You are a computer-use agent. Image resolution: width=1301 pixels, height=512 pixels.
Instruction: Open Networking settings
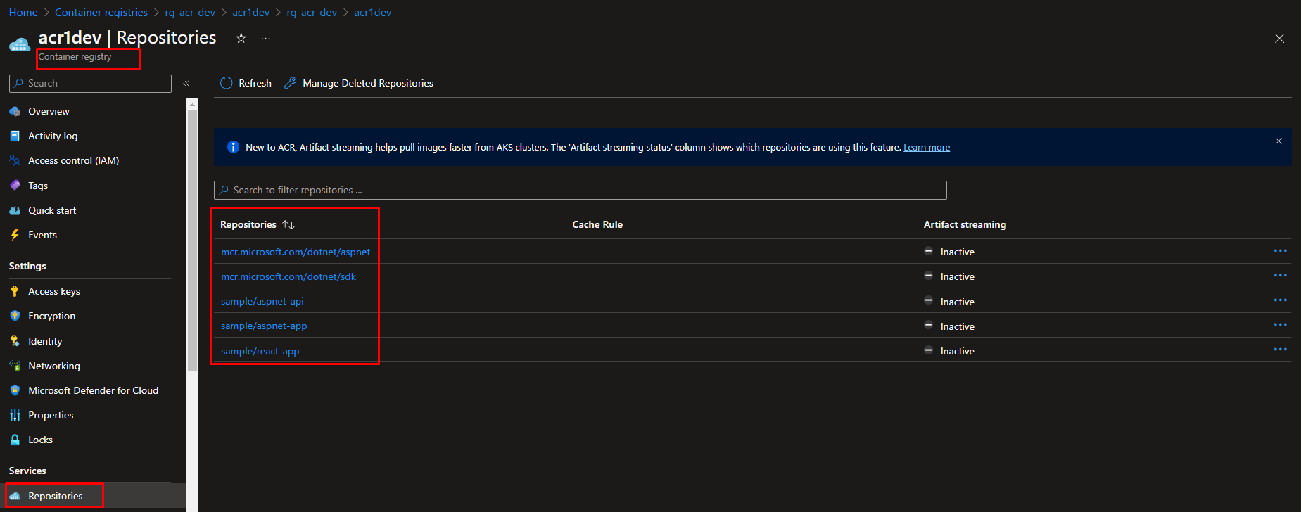pyautogui.click(x=54, y=366)
